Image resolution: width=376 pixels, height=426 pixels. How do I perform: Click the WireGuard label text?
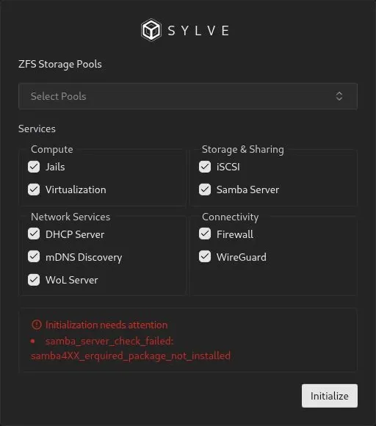point(242,257)
